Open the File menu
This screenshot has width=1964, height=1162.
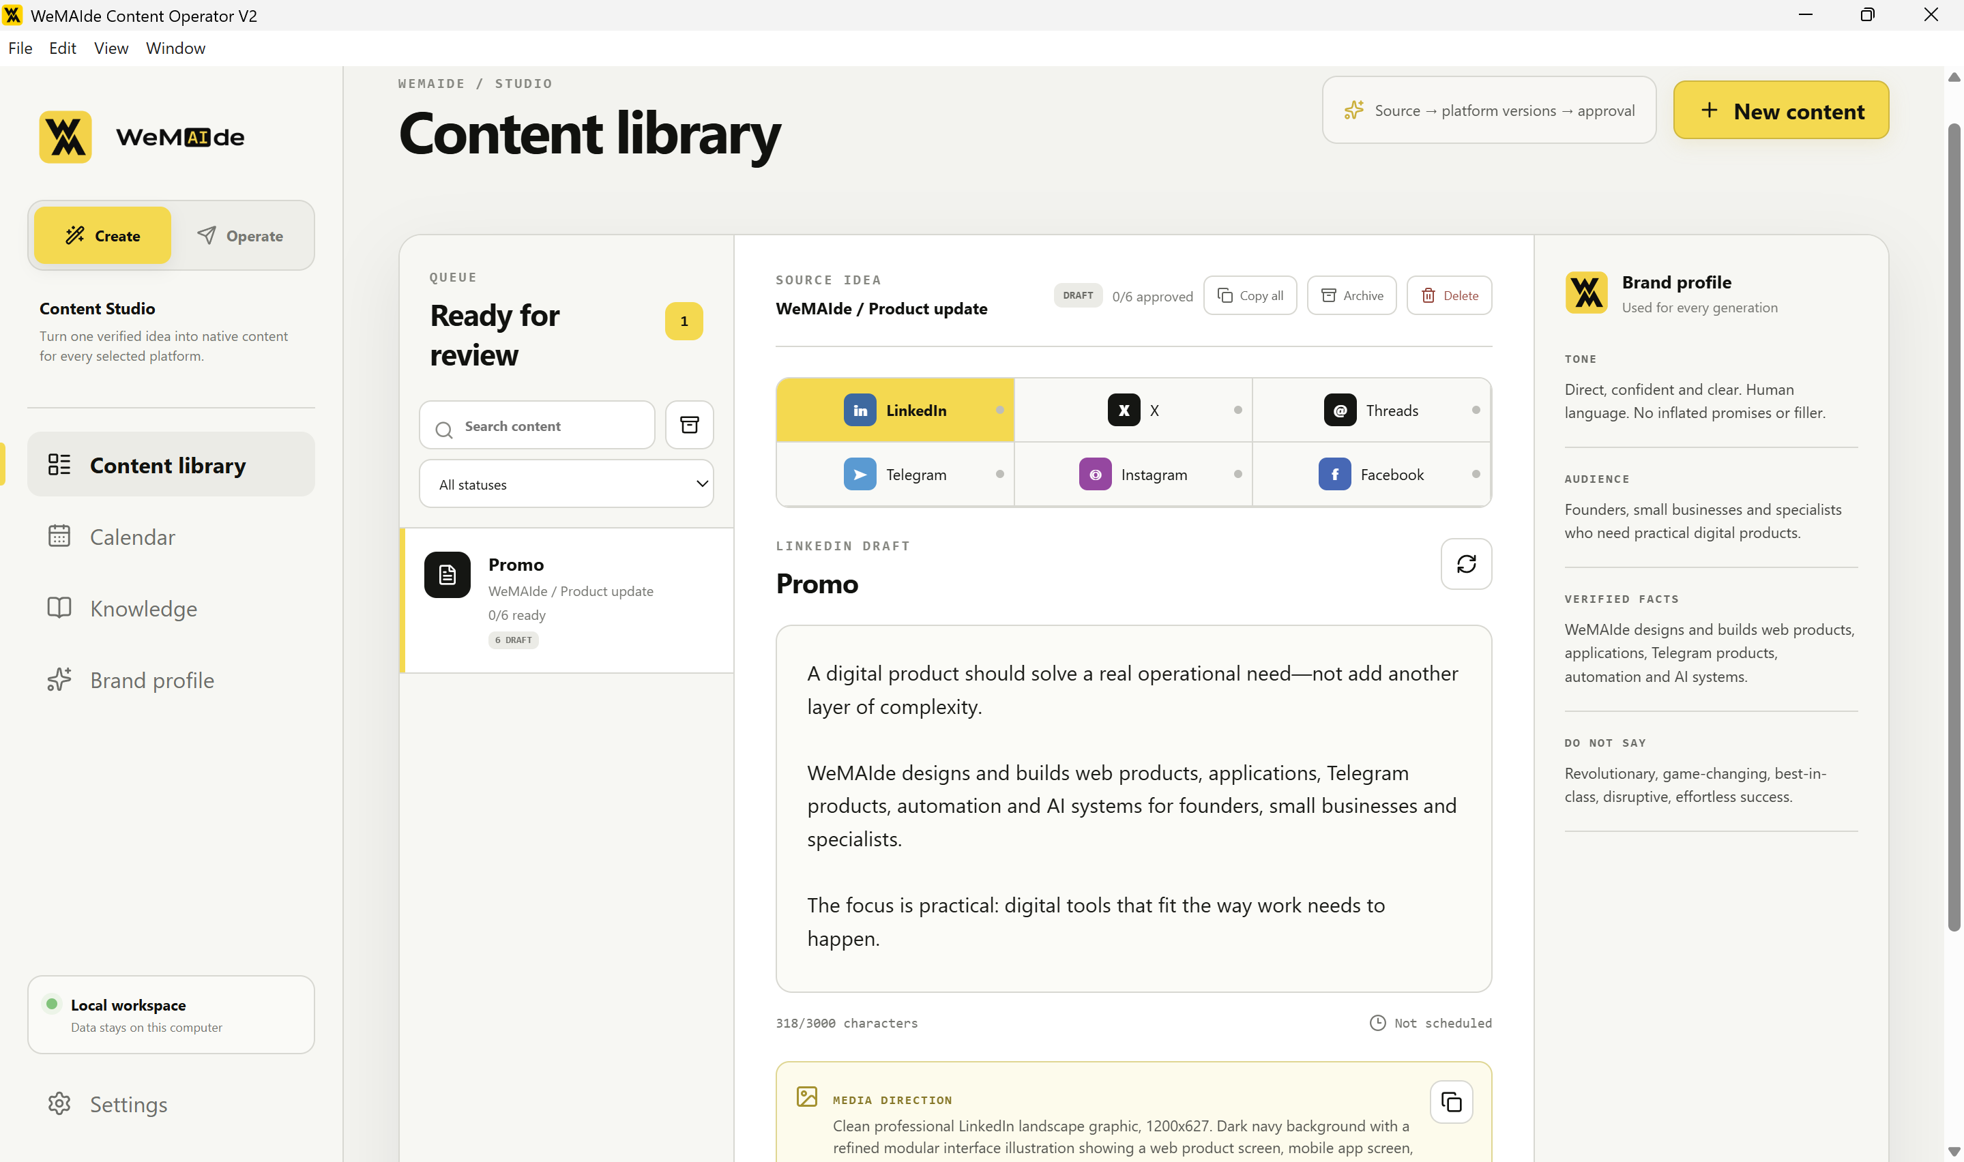pos(20,48)
